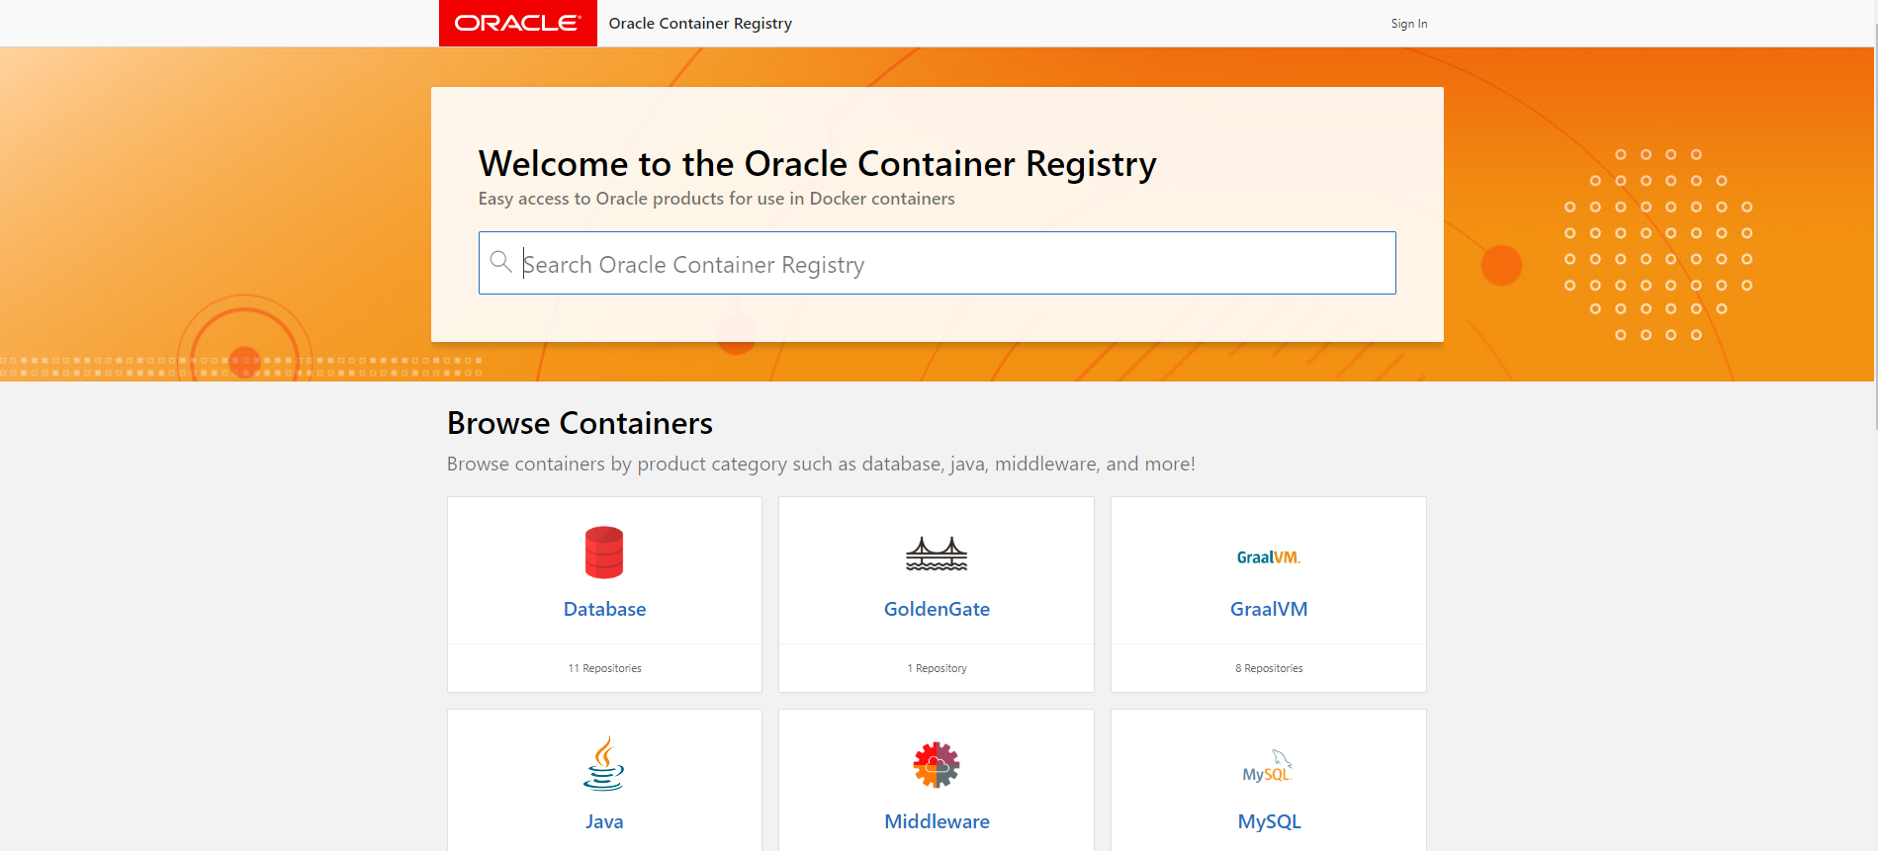Open the GoldenGate category link
Viewport: 1878px width, 851px height.
pyautogui.click(x=937, y=609)
